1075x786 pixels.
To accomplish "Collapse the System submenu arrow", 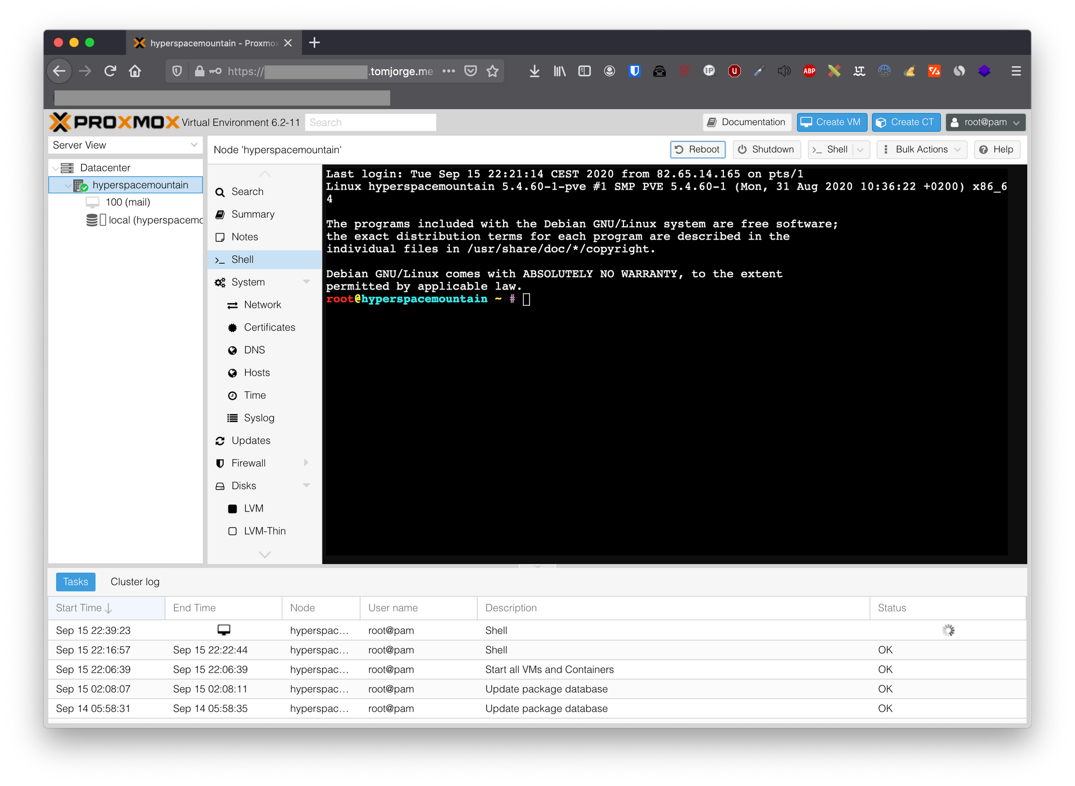I will tap(306, 282).
